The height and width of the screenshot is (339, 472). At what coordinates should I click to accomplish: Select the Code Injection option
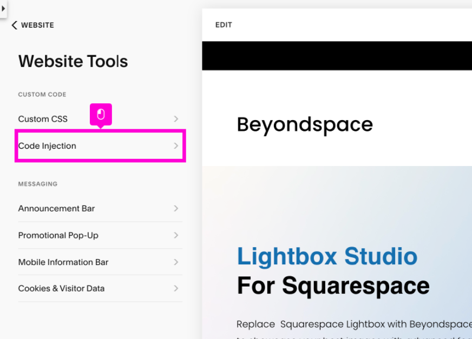click(x=47, y=146)
